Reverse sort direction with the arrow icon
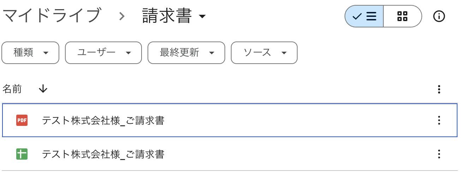The width and height of the screenshot is (461, 173). click(43, 89)
